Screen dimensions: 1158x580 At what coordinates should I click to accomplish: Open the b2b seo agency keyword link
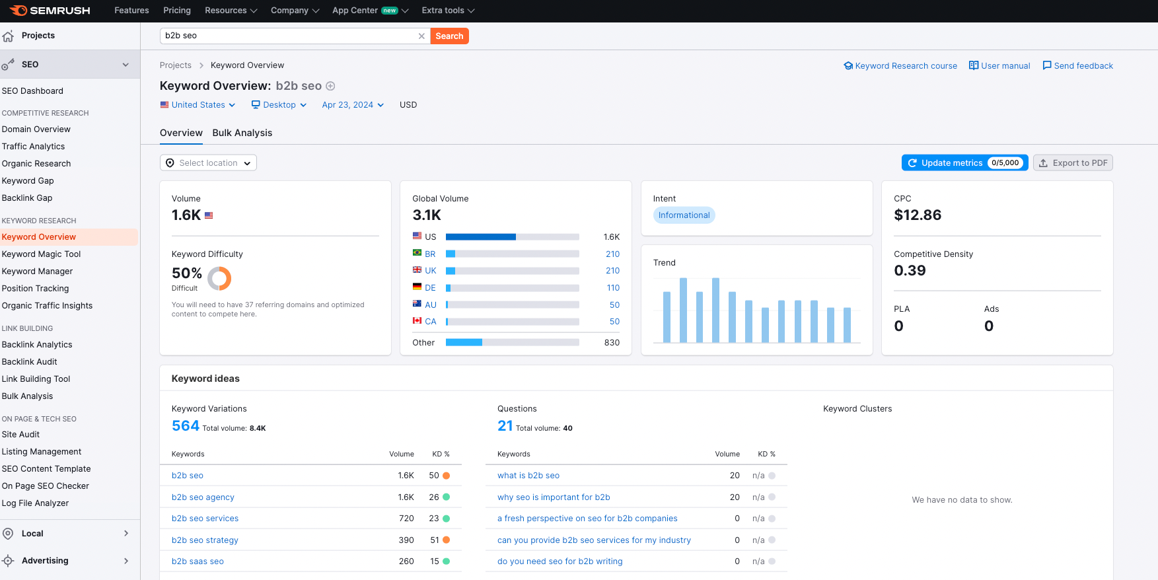pyautogui.click(x=203, y=497)
